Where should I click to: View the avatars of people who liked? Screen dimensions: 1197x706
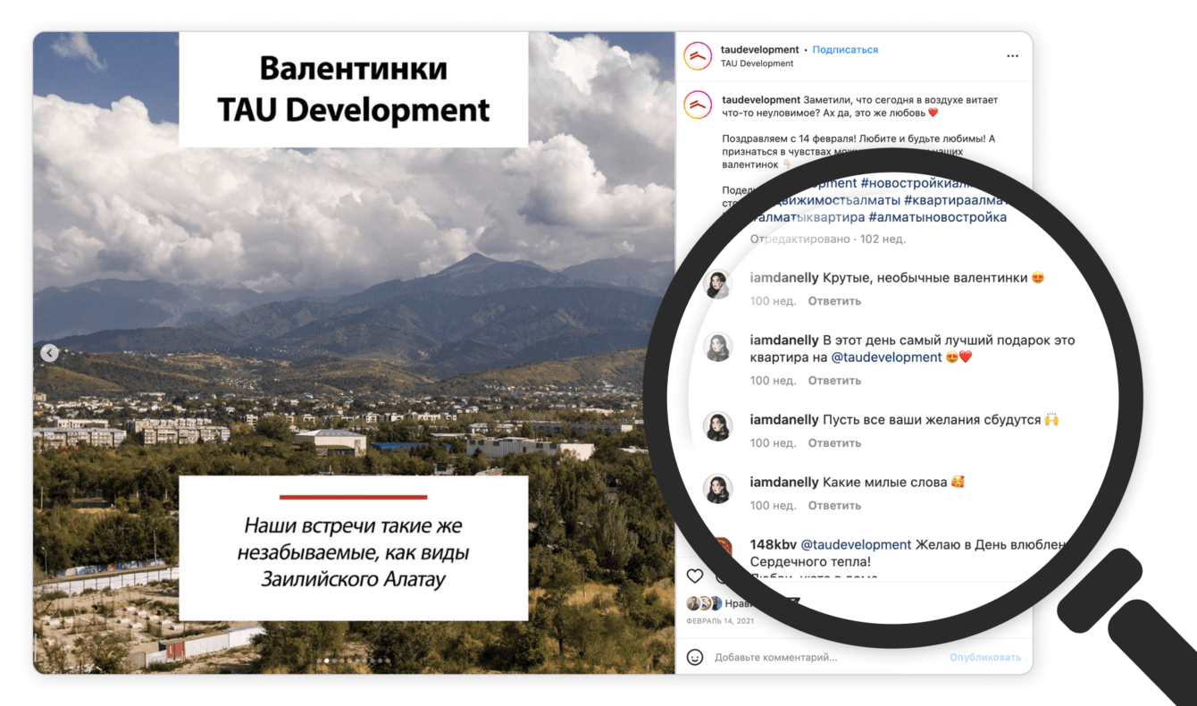(704, 603)
